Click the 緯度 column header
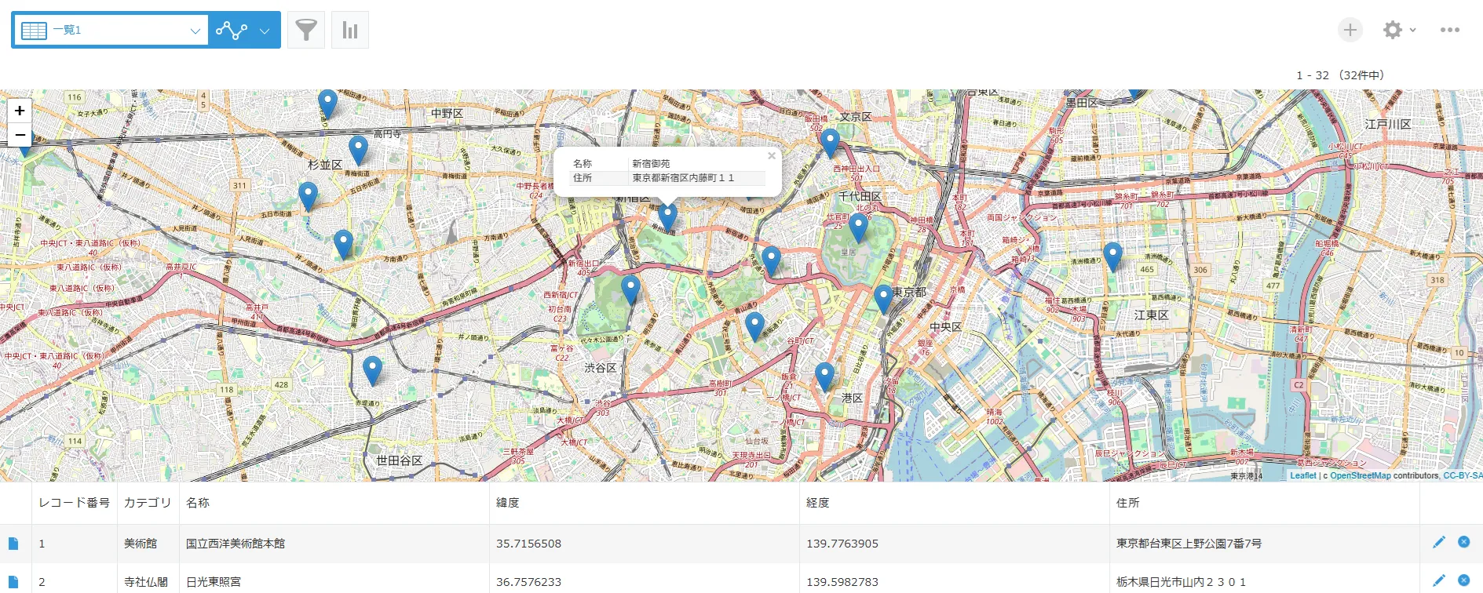The image size is (1483, 593). click(x=508, y=503)
